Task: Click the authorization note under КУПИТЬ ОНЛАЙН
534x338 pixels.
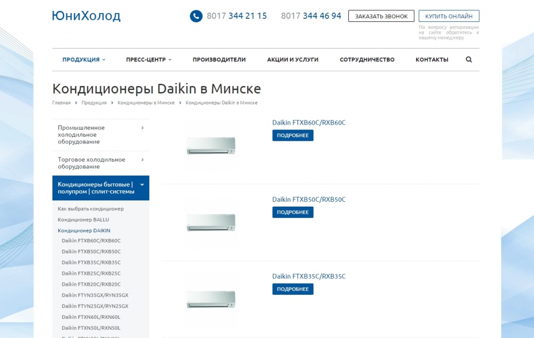Action: (449, 32)
